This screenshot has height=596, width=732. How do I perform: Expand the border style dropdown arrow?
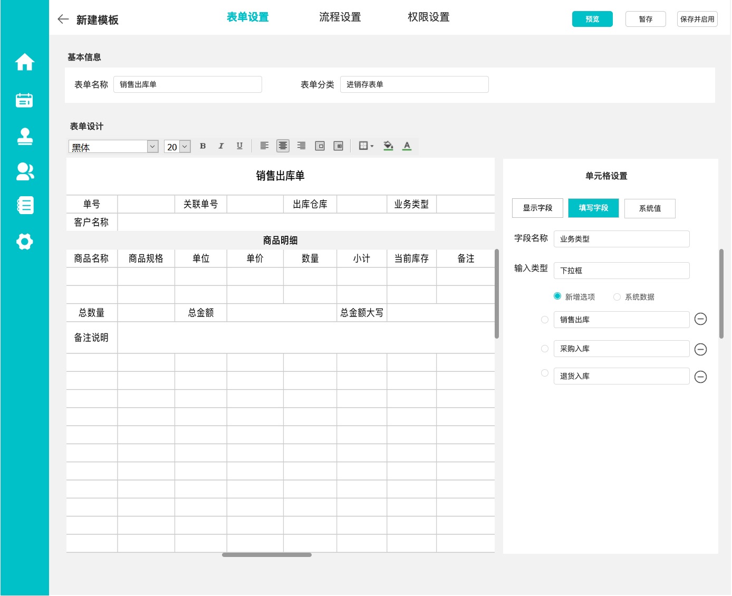(x=372, y=146)
